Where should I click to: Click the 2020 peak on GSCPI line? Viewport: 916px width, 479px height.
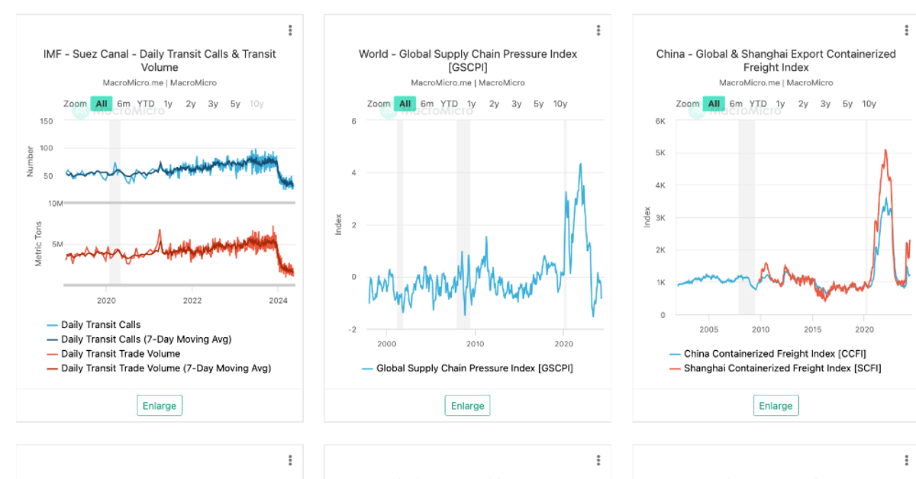coord(581,164)
